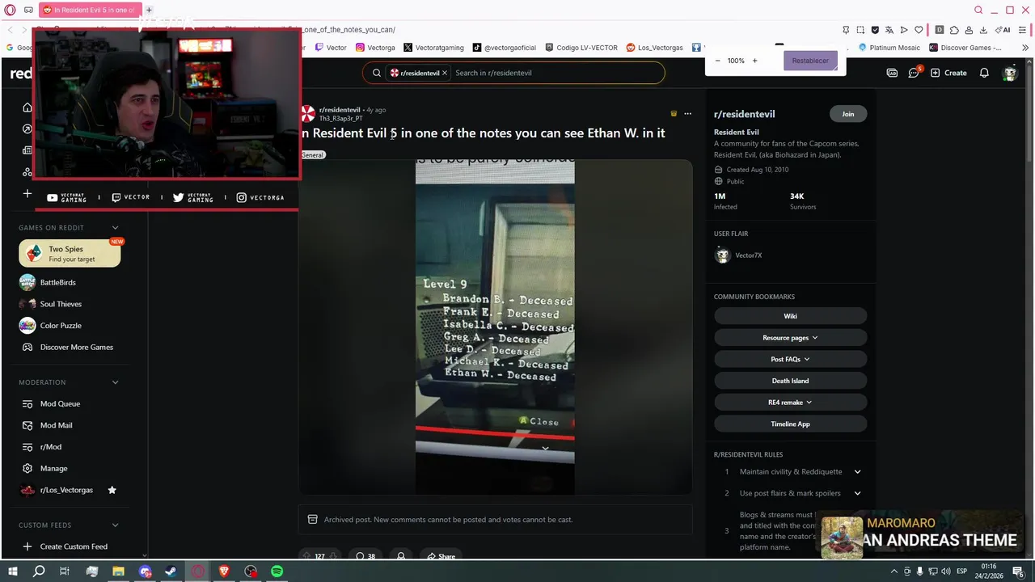The image size is (1035, 582).
Task: Open Windows Start menu
Action: point(12,571)
